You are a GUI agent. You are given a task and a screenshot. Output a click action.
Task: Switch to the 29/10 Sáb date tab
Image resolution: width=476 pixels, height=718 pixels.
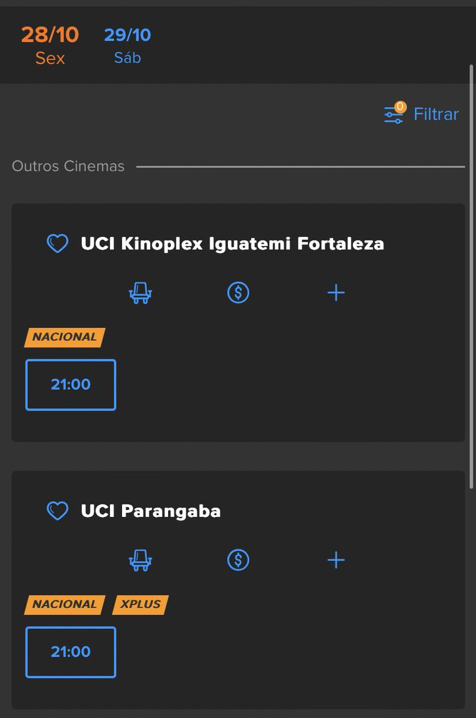[x=127, y=45]
